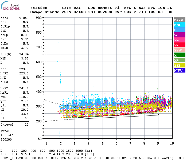Click the Campo Grande station name

[x=45, y=12]
